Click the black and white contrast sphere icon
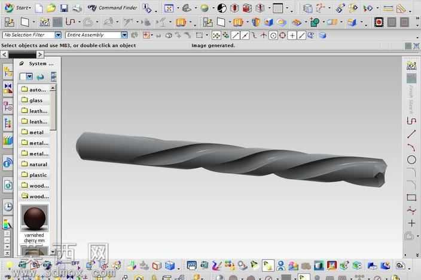Image resolution: width=421 pixels, height=280 pixels. (x=222, y=8)
